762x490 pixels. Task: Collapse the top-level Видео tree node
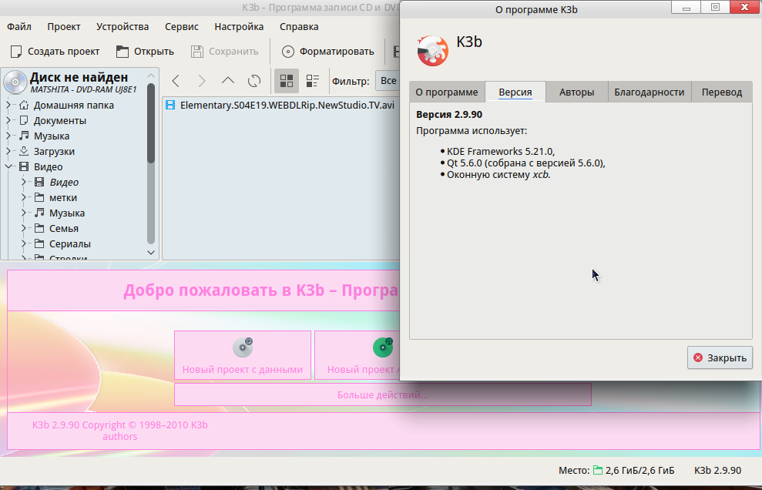[8, 166]
